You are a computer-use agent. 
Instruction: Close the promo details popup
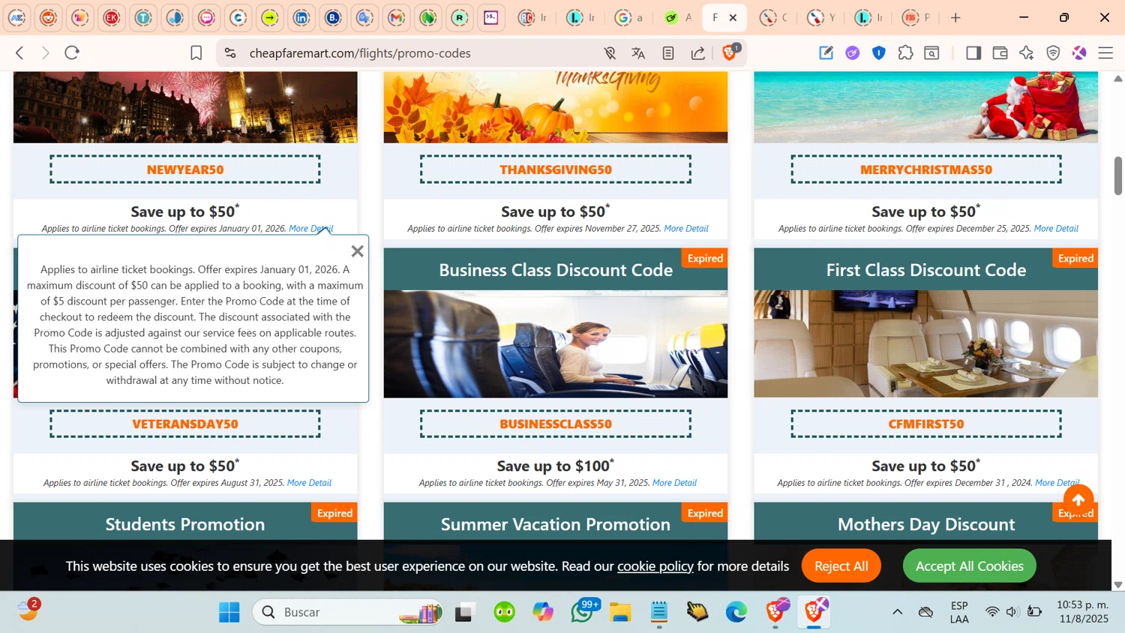click(358, 251)
